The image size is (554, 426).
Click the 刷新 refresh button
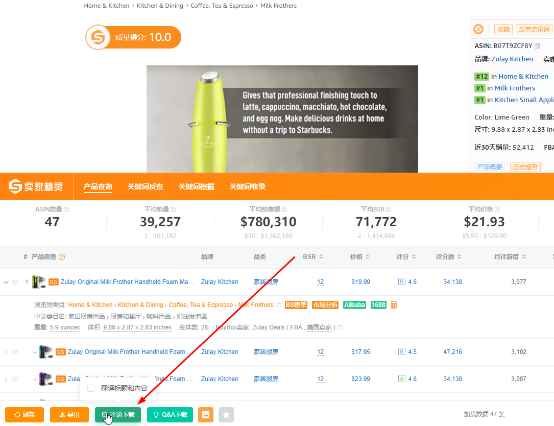tap(25, 415)
